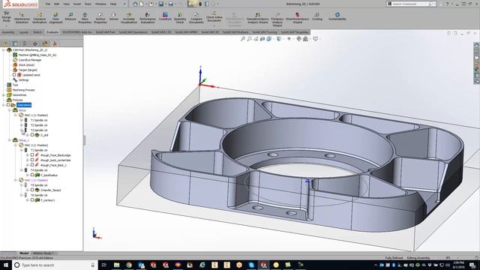Toggle the F_backRadius operation checkbox
The height and width of the screenshot is (270, 480).
(31, 175)
